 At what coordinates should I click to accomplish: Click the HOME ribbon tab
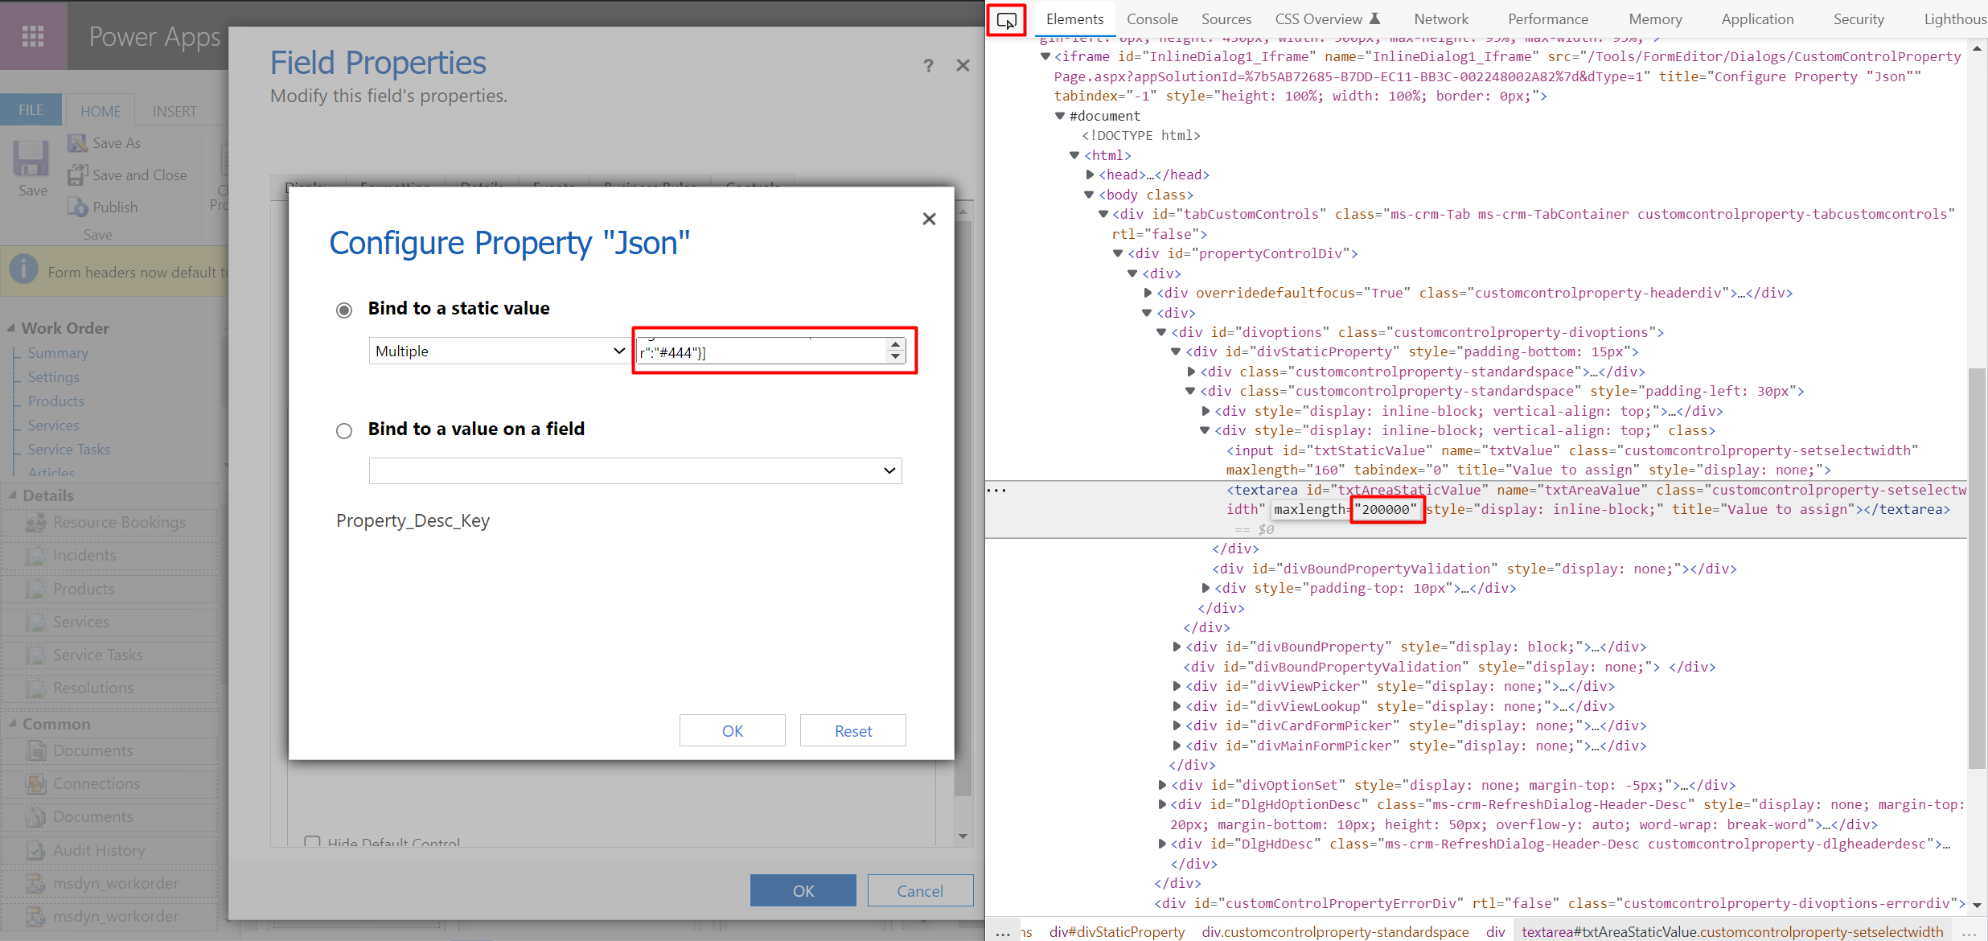(x=101, y=111)
